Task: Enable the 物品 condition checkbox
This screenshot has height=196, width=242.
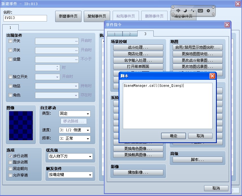Action: coord(10,86)
